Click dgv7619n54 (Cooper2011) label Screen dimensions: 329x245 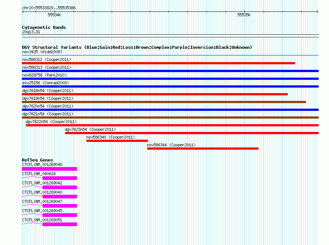pos(48,98)
